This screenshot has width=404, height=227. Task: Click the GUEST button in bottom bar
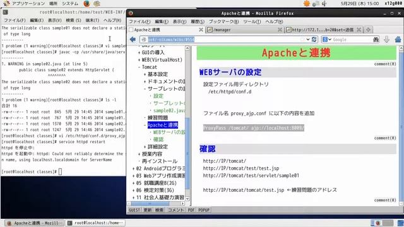point(134,210)
